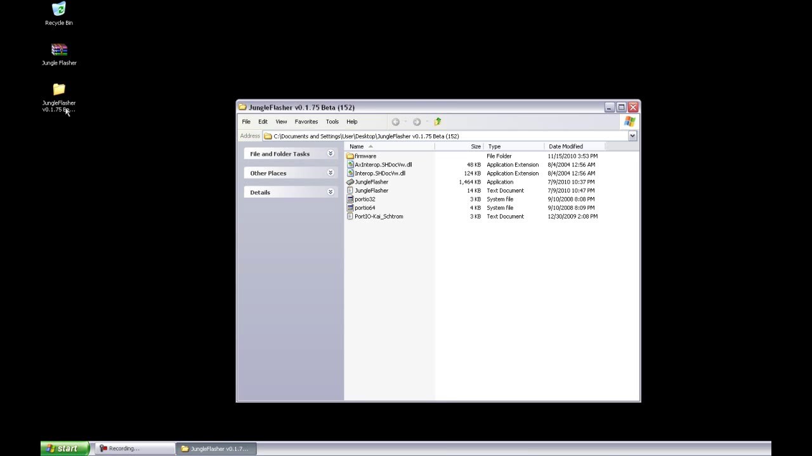812x456 pixels.
Task: Select the AxInterop.SHDocVw.dll file icon
Action: [x=350, y=165]
